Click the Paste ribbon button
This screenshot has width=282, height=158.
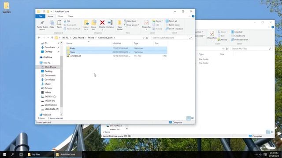pyautogui.click(x=59, y=24)
